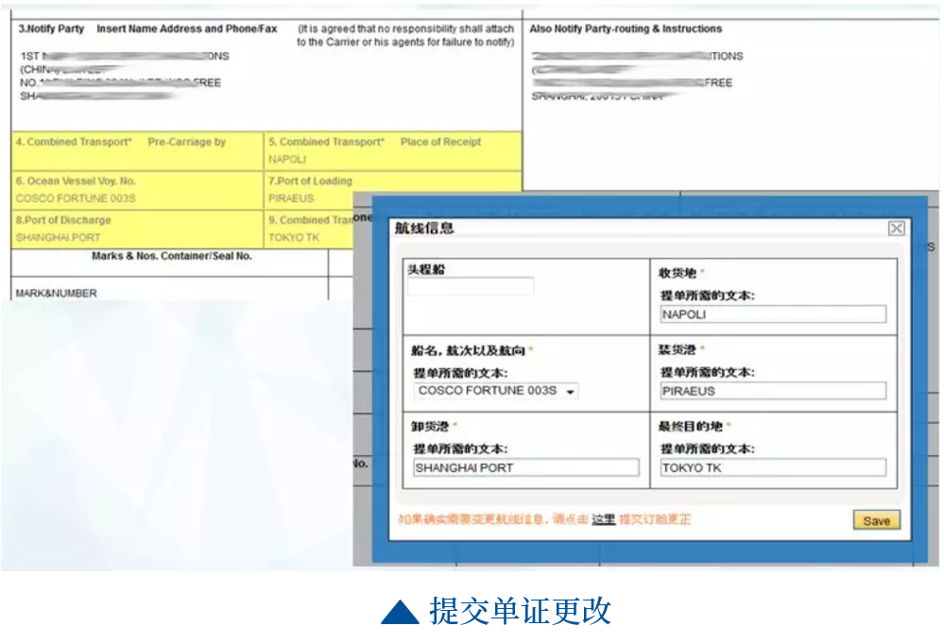Focus the 收货地 field containing NAPOLI
The image size is (944, 643).
point(772,314)
